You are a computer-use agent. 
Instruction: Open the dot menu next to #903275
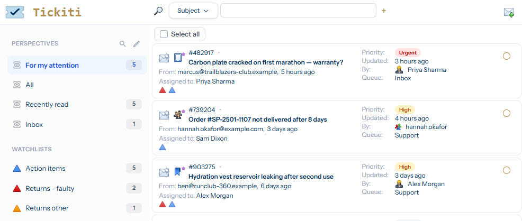pyautogui.click(x=220, y=167)
